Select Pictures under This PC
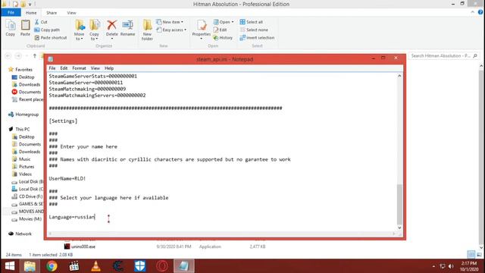 click(x=23, y=167)
